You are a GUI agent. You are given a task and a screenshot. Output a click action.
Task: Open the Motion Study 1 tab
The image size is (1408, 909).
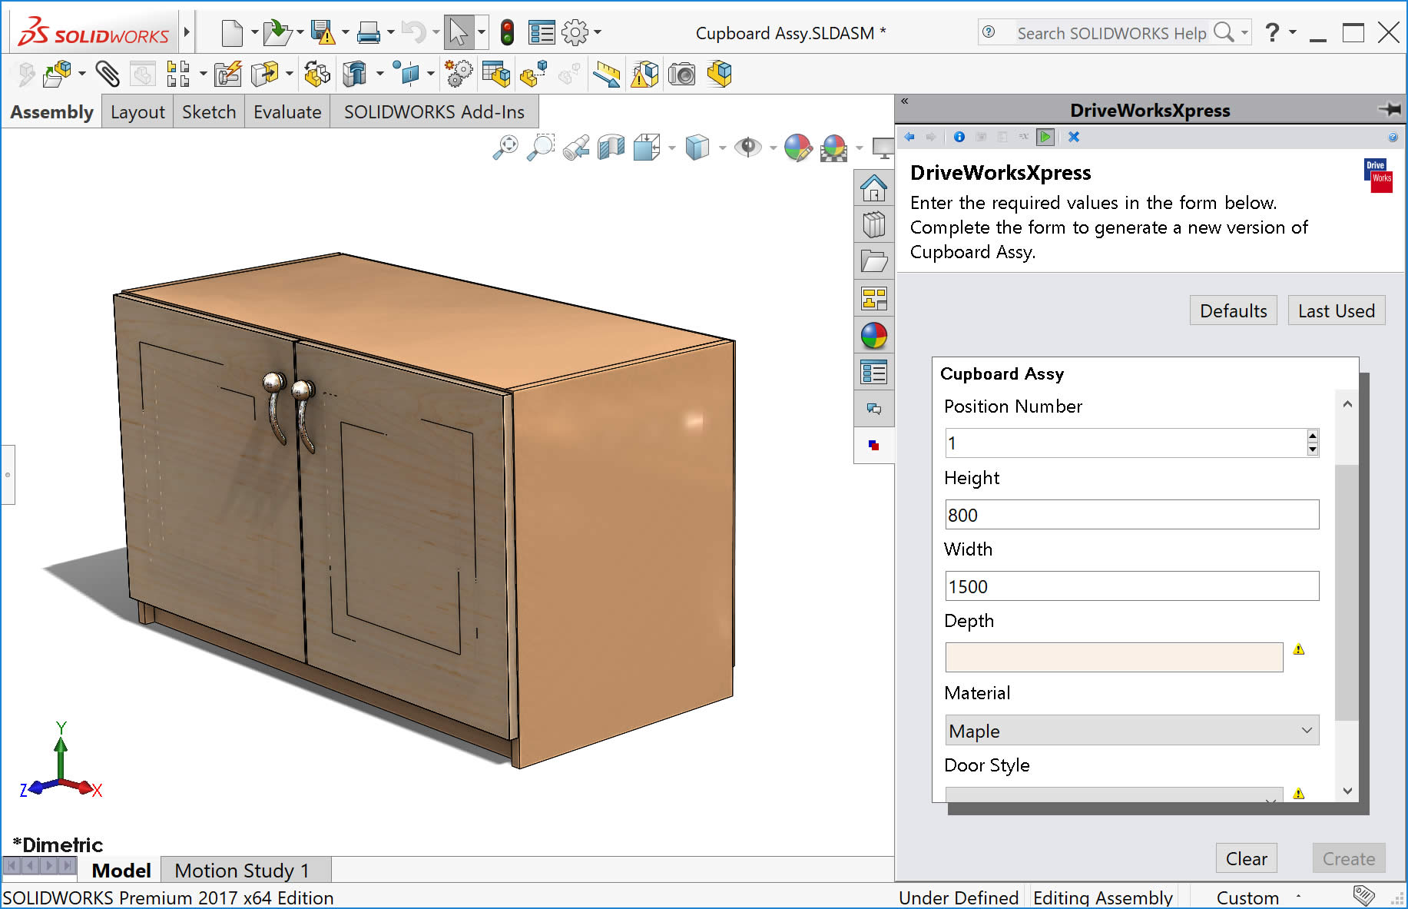click(241, 871)
